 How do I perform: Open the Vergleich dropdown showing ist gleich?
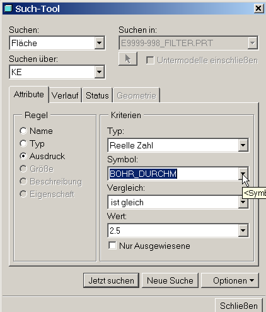(243, 202)
